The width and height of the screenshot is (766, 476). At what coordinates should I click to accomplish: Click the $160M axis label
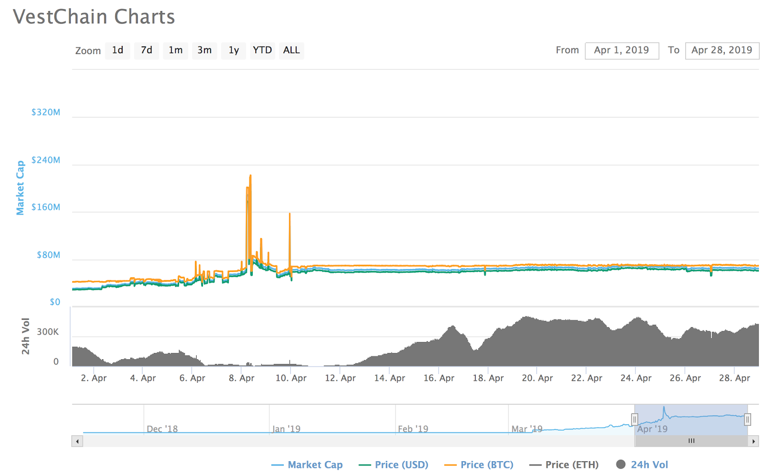(x=46, y=207)
